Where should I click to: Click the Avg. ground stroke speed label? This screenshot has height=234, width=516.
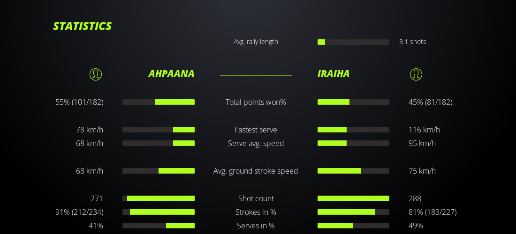pos(256,171)
